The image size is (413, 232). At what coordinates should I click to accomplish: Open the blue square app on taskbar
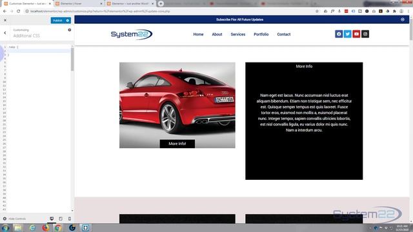click(x=85, y=227)
